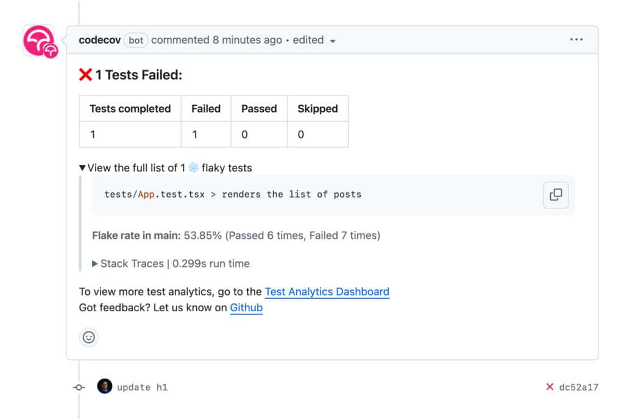Screen dimensions: 624x419
Task: Open the comment options kebab menu
Action: click(x=576, y=39)
